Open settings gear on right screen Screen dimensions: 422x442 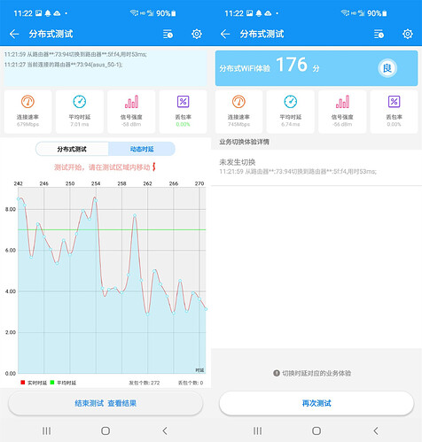(x=408, y=34)
